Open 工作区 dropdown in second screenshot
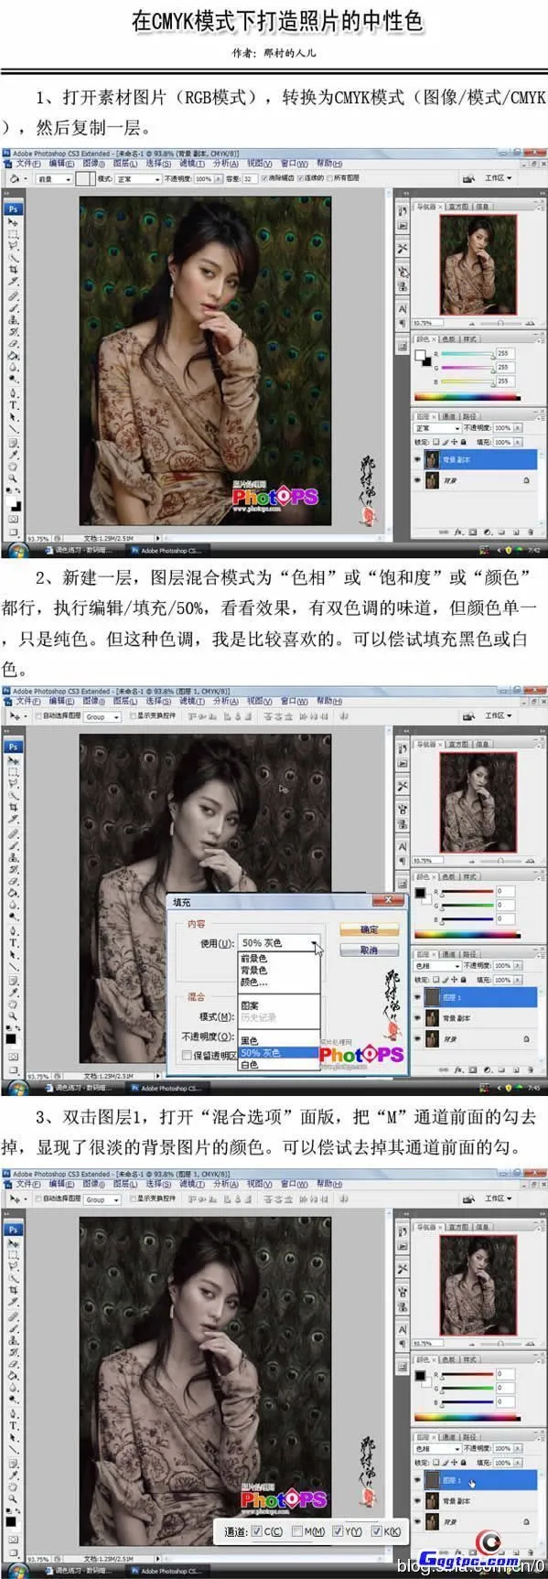The height and width of the screenshot is (1579, 548). tap(499, 716)
